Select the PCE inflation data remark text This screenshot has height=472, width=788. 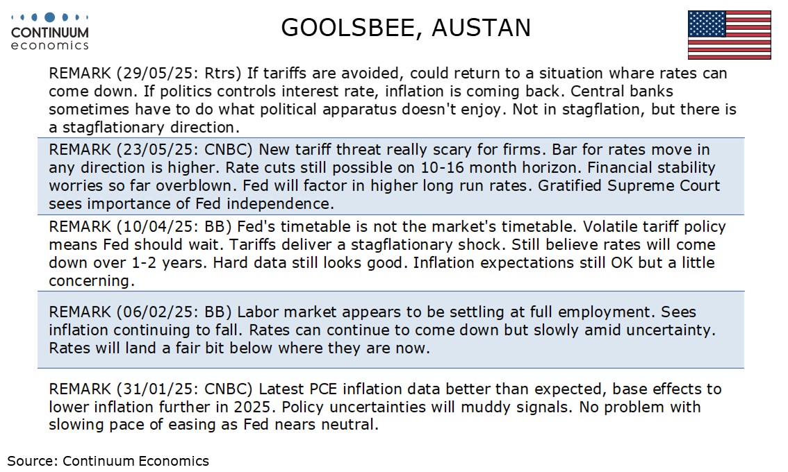tap(385, 407)
